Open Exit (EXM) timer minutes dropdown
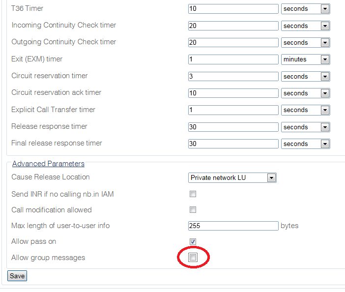The width and height of the screenshot is (345, 292). pyautogui.click(x=305, y=59)
